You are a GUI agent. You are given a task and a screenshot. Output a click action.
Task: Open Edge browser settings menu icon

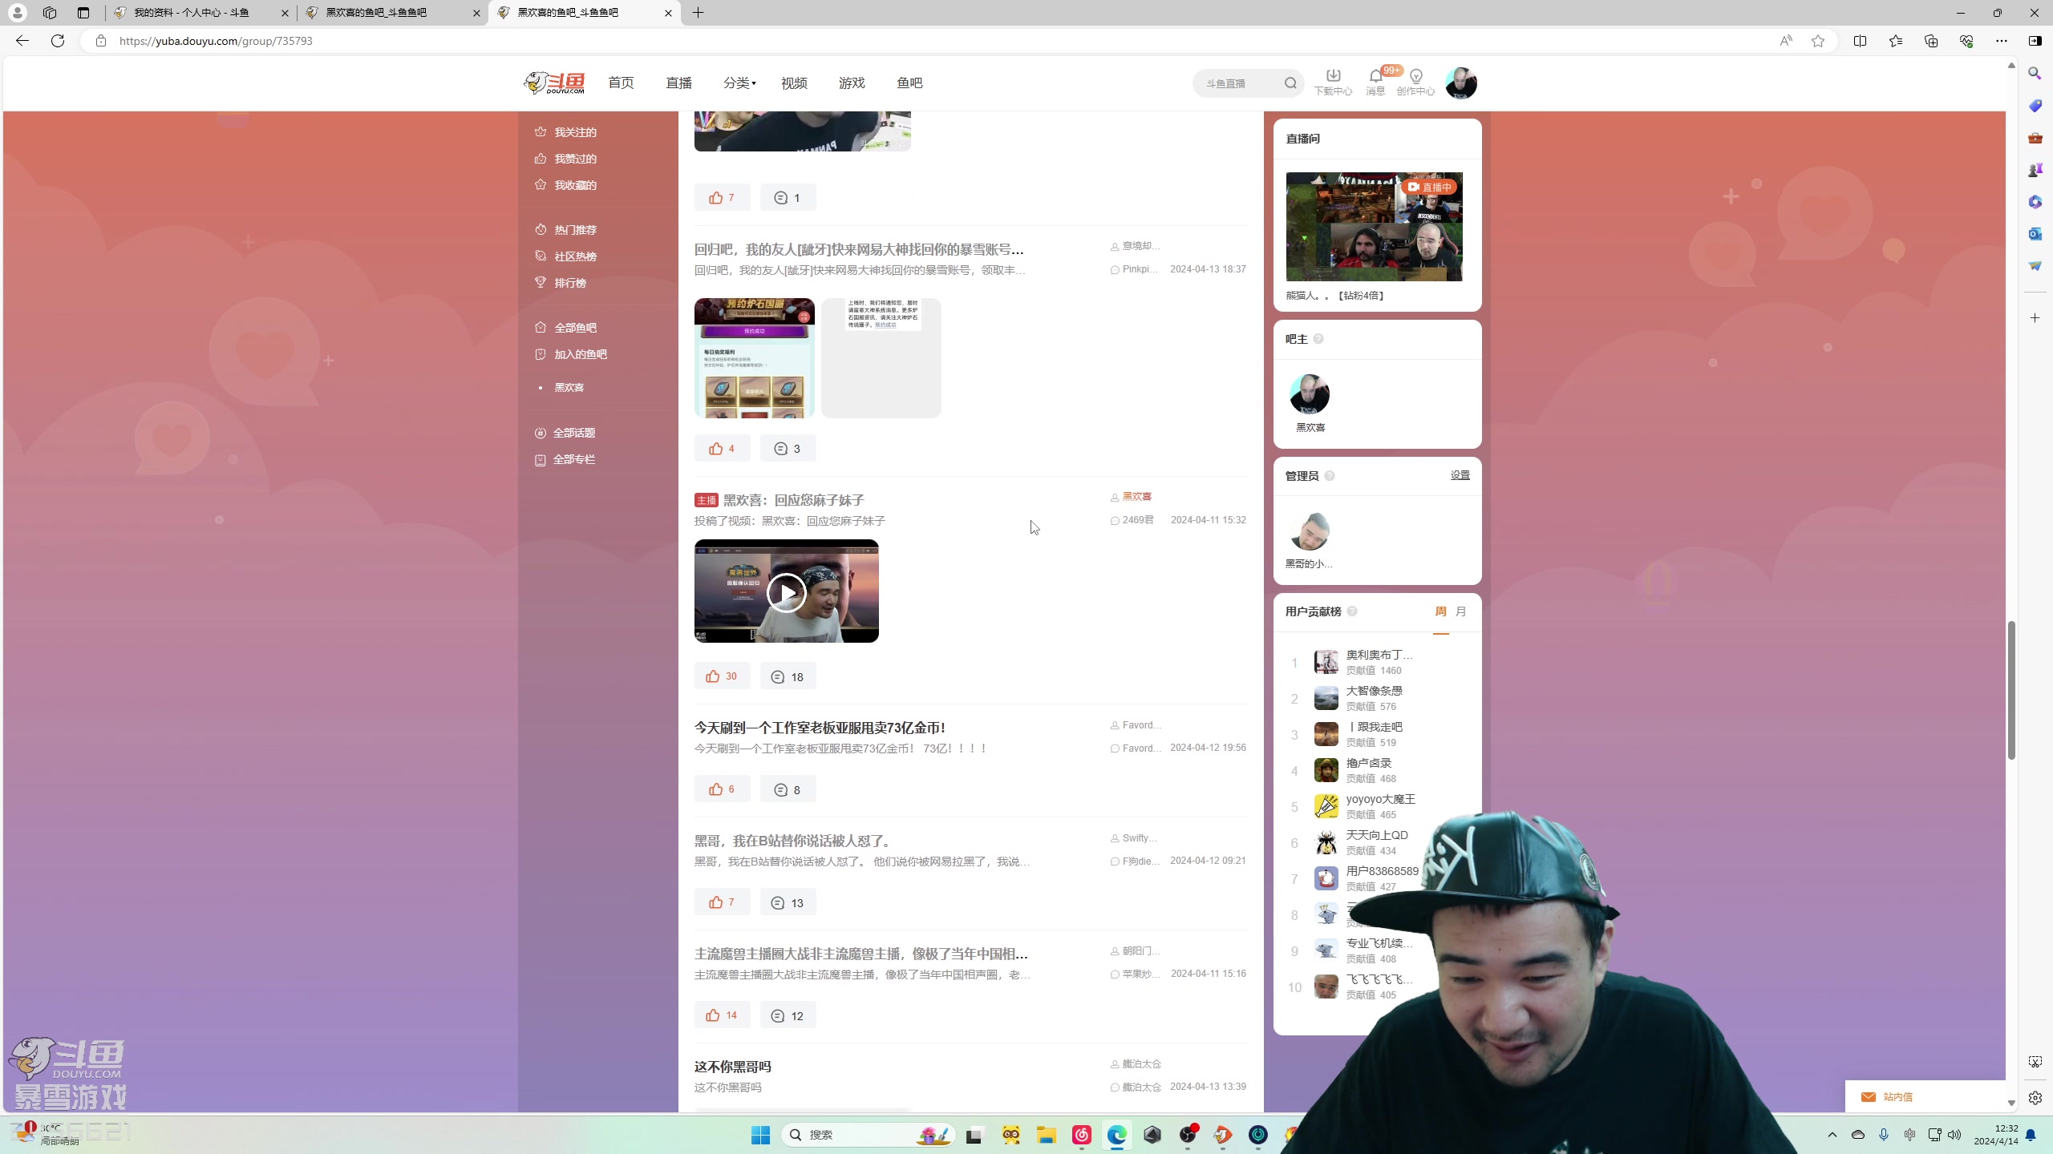[2001, 41]
